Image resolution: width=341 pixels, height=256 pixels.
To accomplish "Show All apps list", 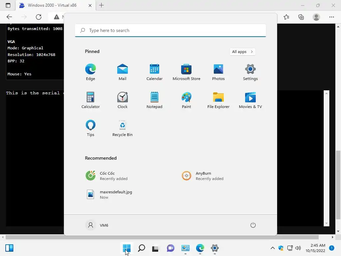I will click(x=242, y=52).
